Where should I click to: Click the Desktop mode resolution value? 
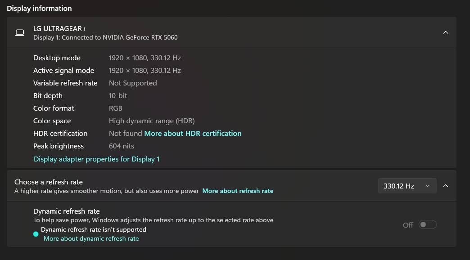[x=145, y=58]
